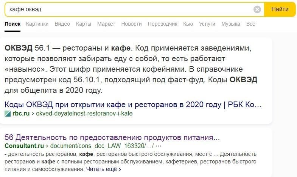This screenshot has width=297, height=177.
Task: Go to the Карты tab
Action: coord(84,24)
